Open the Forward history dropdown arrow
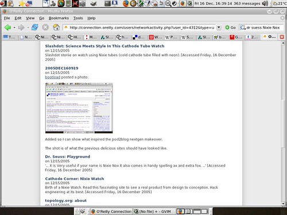The image size is (287, 215). (x=28, y=28)
